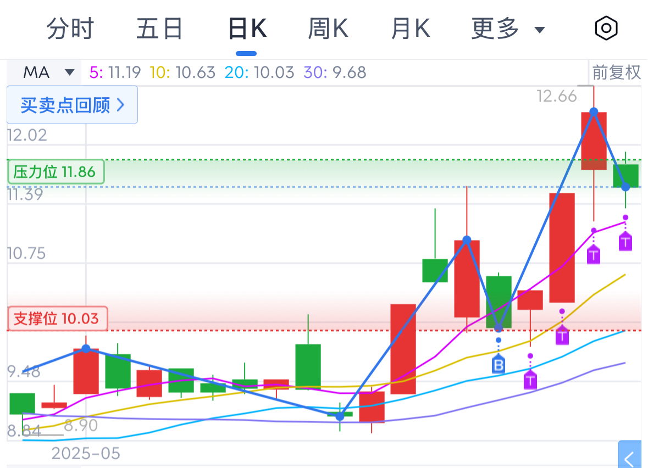Click the blue turning point at the lowest doji candle

click(x=340, y=417)
